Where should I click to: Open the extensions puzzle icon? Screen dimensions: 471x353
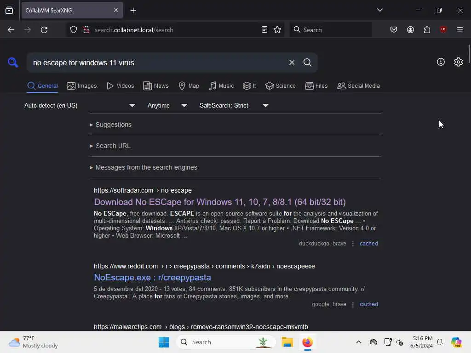coord(427,30)
